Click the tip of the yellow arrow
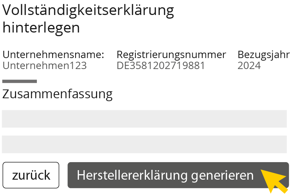 pos(261,170)
